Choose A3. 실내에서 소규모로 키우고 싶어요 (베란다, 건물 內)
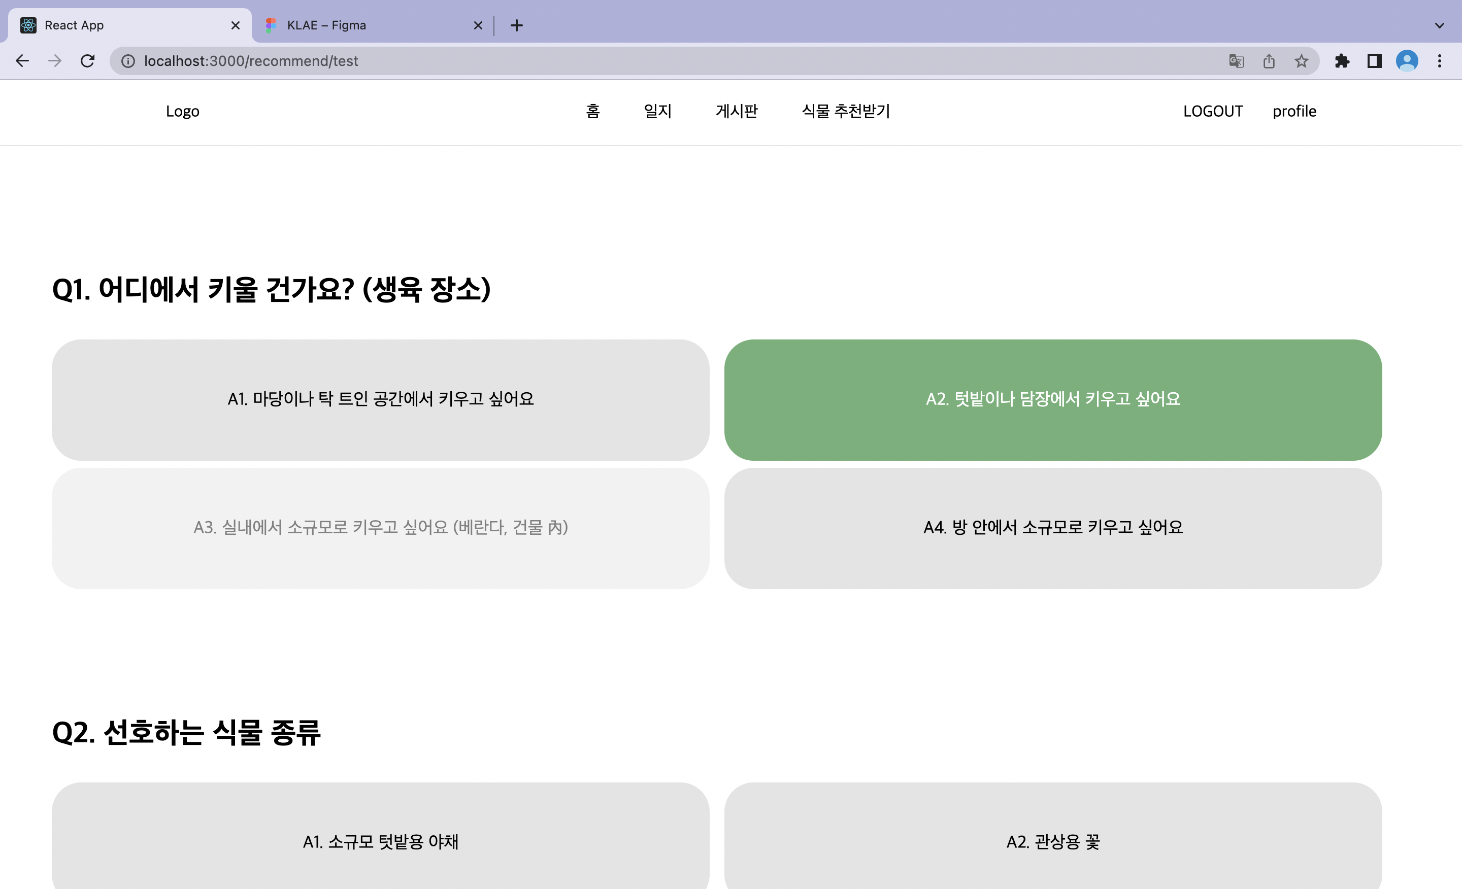This screenshot has width=1462, height=889. click(x=380, y=528)
